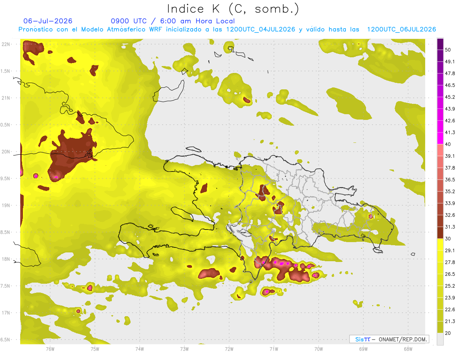Viewport: 458px width, 354px height.
Task: Click the '20' color scale value
Action: pos(448,333)
